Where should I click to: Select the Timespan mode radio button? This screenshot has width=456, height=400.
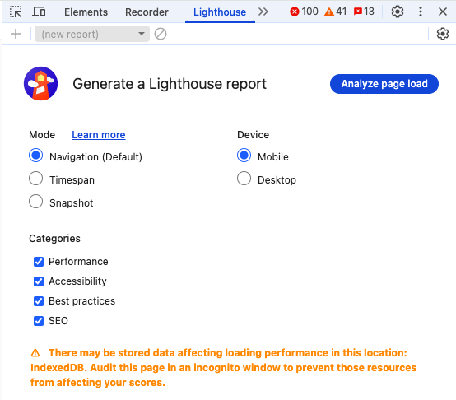(x=35, y=179)
